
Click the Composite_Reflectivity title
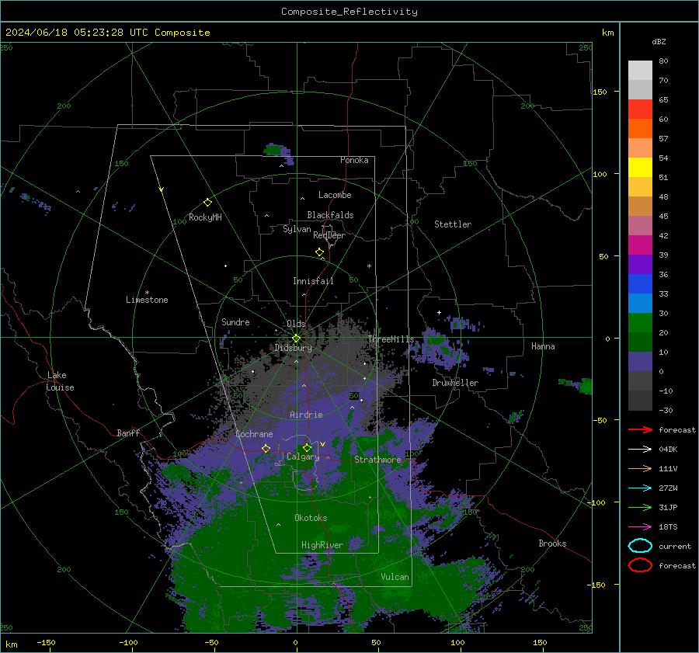click(x=349, y=12)
